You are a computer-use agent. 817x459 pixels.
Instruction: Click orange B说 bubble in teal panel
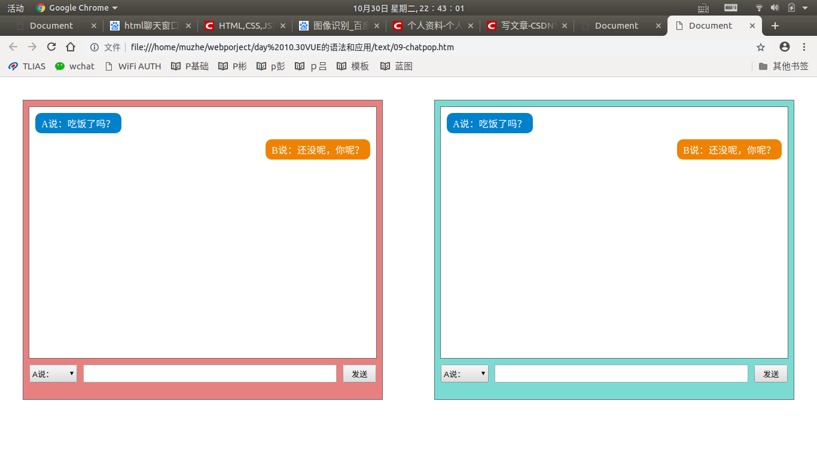click(x=729, y=149)
